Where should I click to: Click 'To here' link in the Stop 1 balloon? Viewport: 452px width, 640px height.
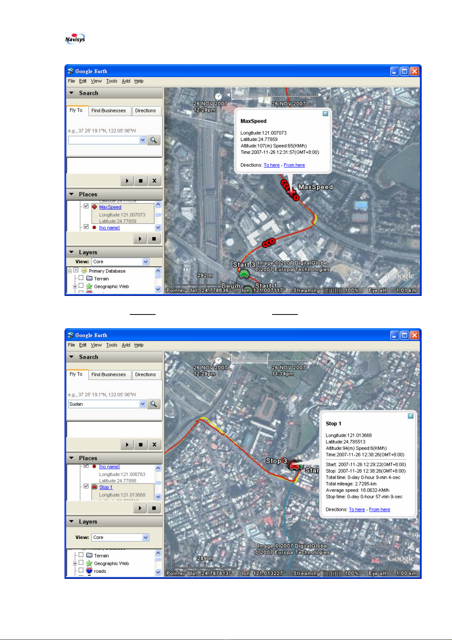(x=357, y=510)
